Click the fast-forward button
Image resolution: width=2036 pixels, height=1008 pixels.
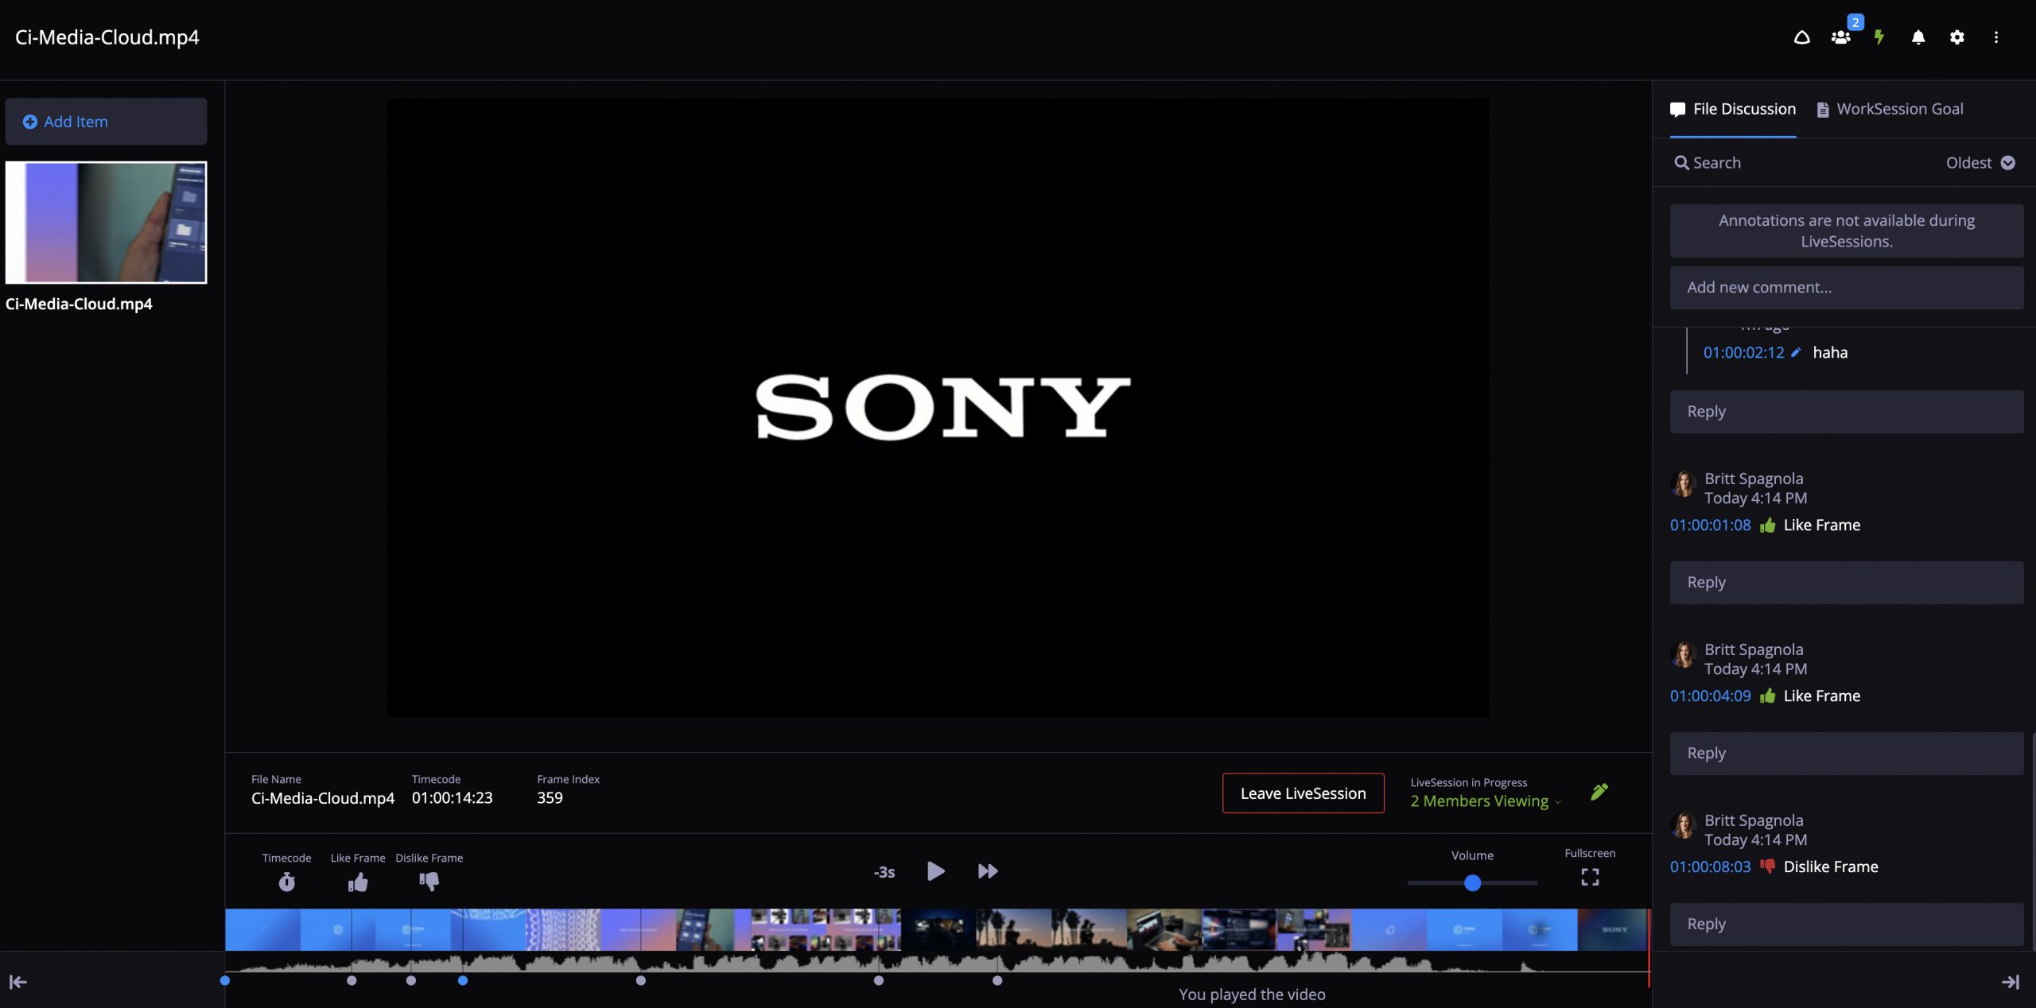988,871
